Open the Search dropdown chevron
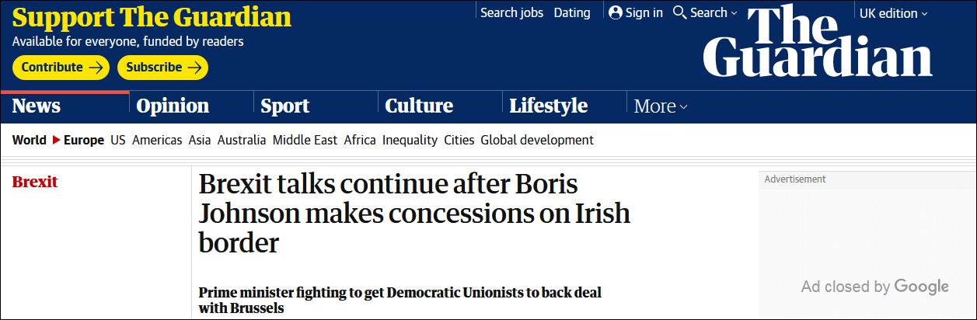Screen dimensions: 977x320 [734, 13]
